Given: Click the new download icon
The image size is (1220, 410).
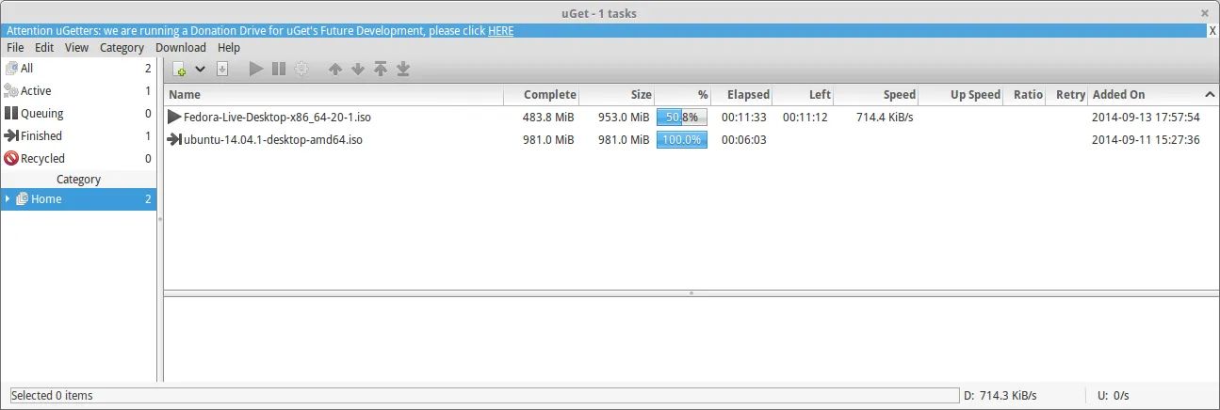Looking at the screenshot, I should (180, 69).
